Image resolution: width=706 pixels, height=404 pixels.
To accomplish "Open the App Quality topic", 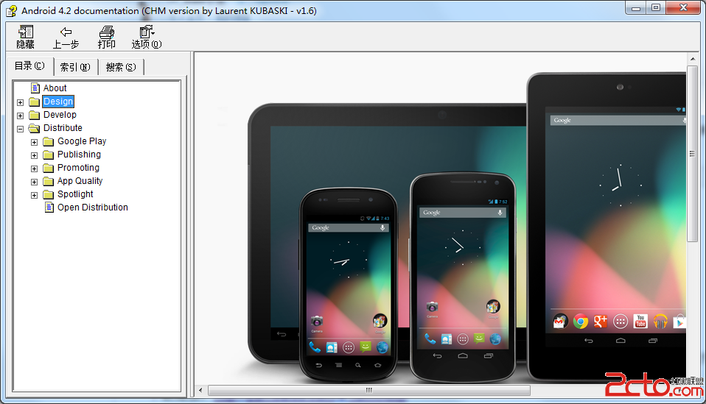I will click(x=80, y=181).
